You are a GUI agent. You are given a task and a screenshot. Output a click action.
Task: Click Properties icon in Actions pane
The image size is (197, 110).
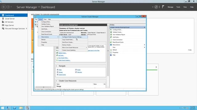tap(111, 53)
